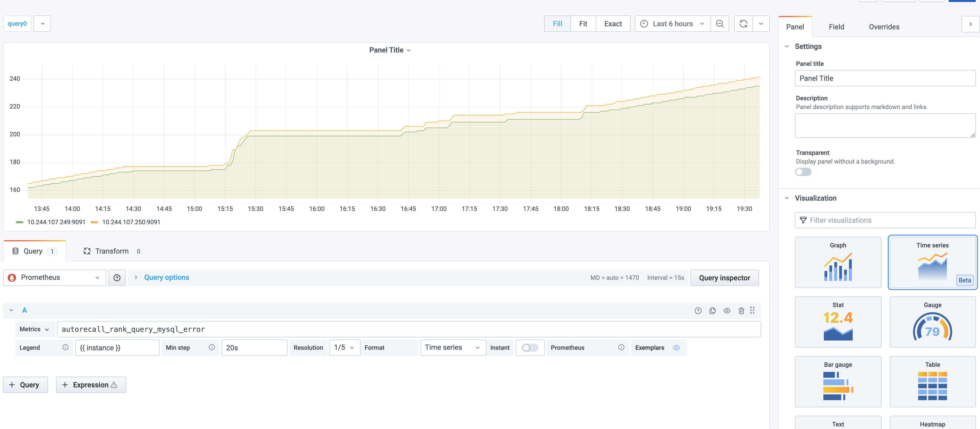This screenshot has height=429, width=980.
Task: Open the Panel Title menu in the graph
Action: (390, 50)
